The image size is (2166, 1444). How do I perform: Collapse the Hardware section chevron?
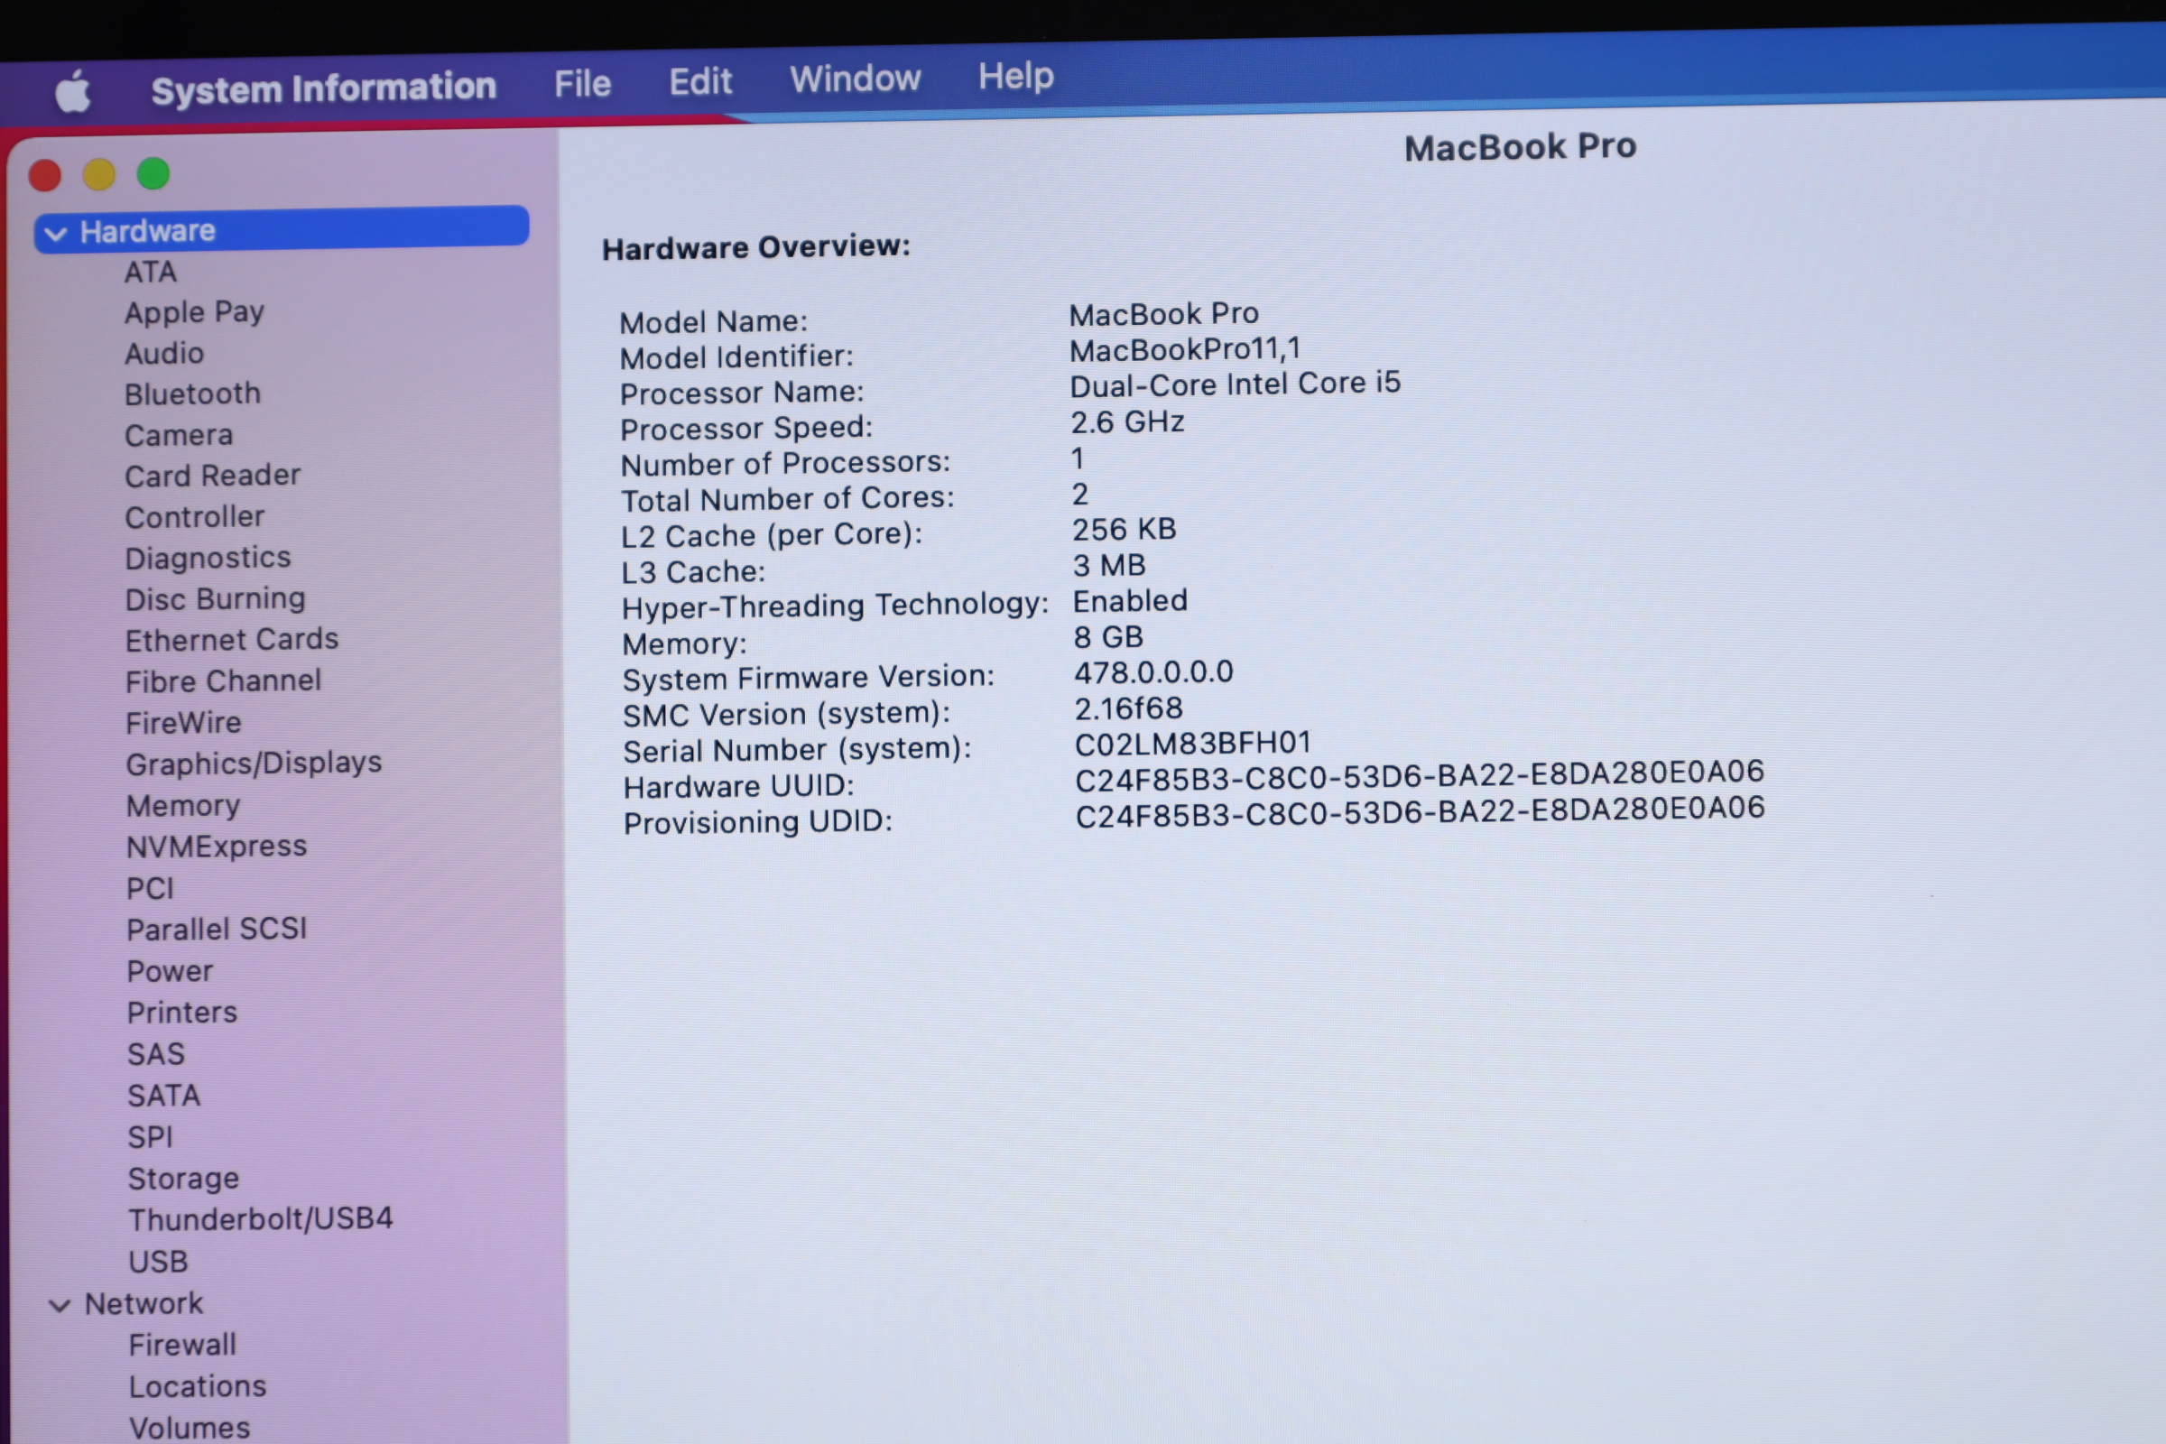(x=56, y=234)
